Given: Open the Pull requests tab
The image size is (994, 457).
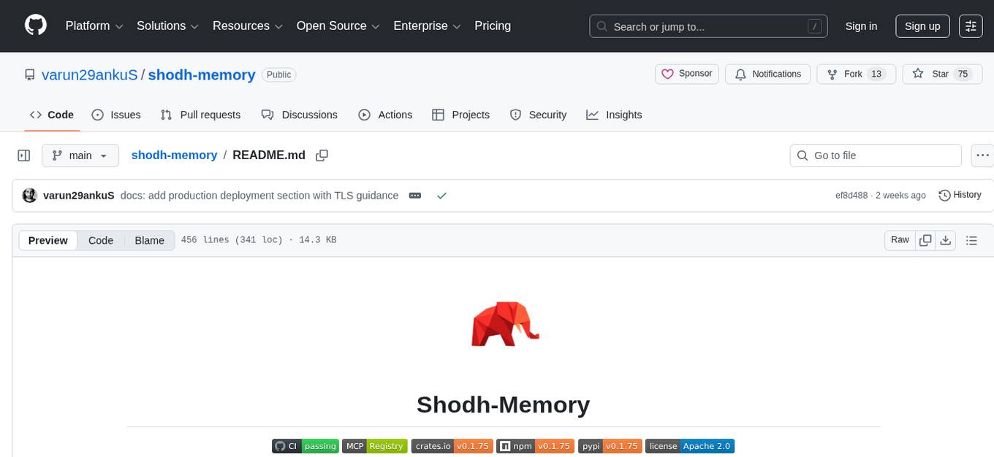Looking at the screenshot, I should 201,115.
